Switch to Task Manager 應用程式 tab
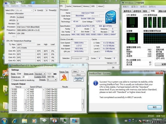Screen dimensions: 166x124 (x=127, y=11)
